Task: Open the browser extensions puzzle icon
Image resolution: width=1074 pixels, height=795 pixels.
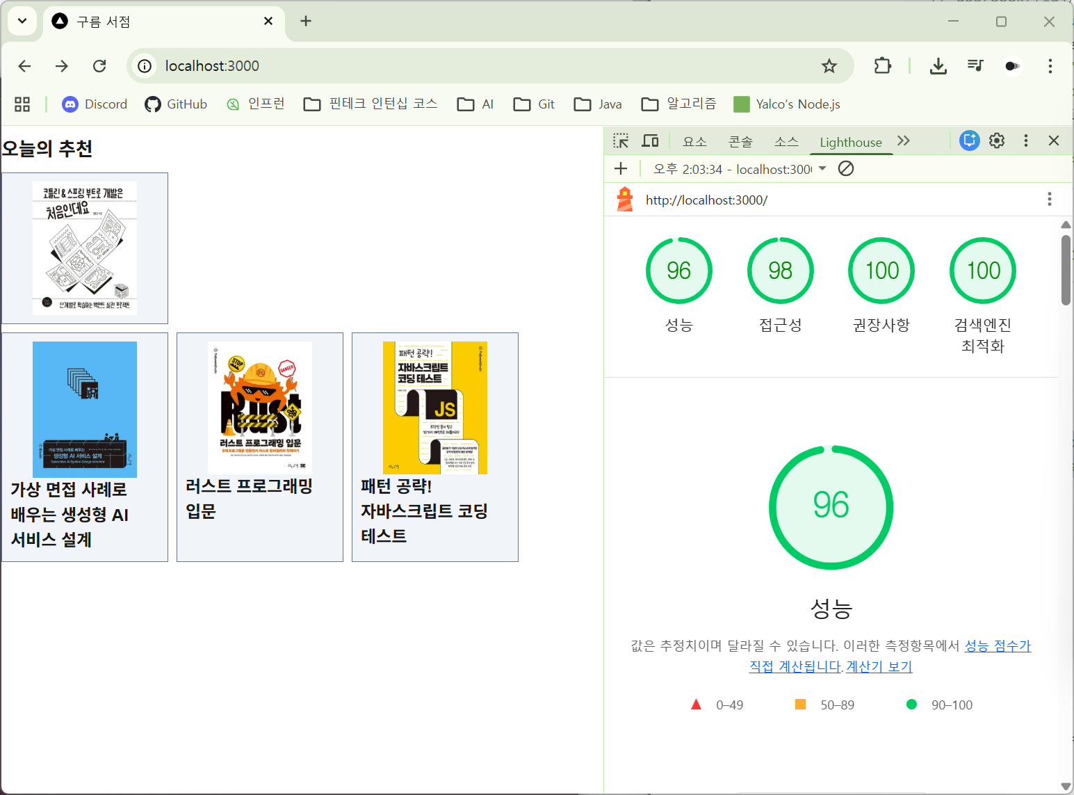Action: click(x=882, y=66)
